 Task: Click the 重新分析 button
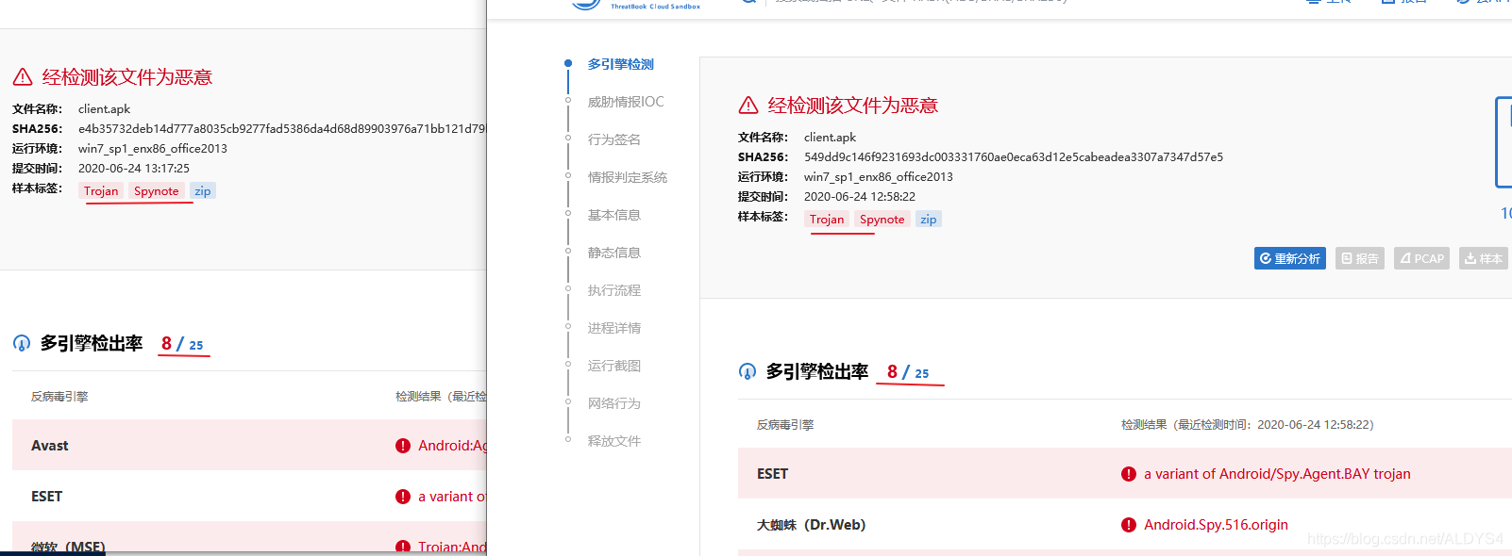[1290, 258]
